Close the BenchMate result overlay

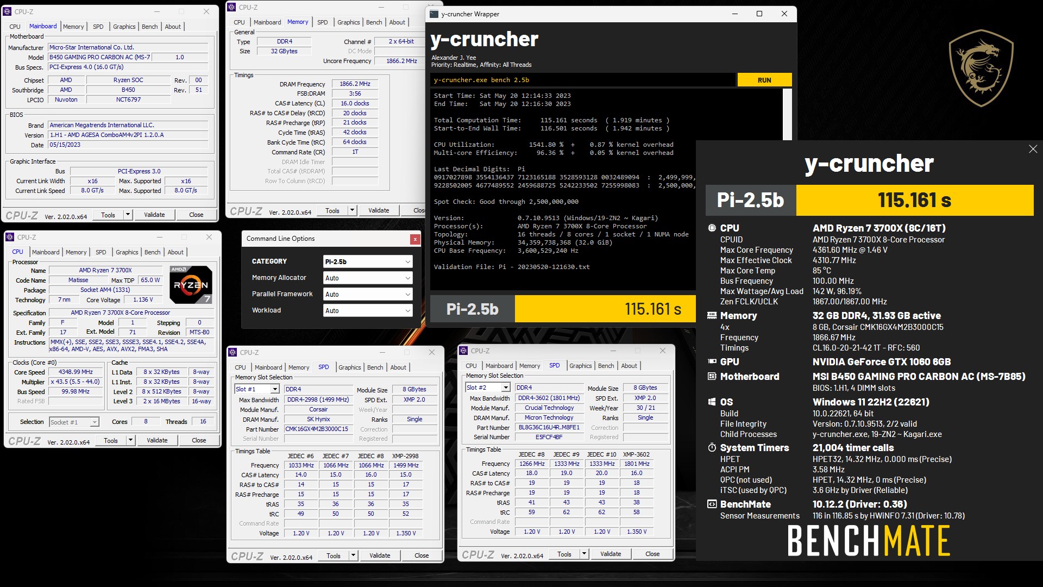click(x=1033, y=149)
